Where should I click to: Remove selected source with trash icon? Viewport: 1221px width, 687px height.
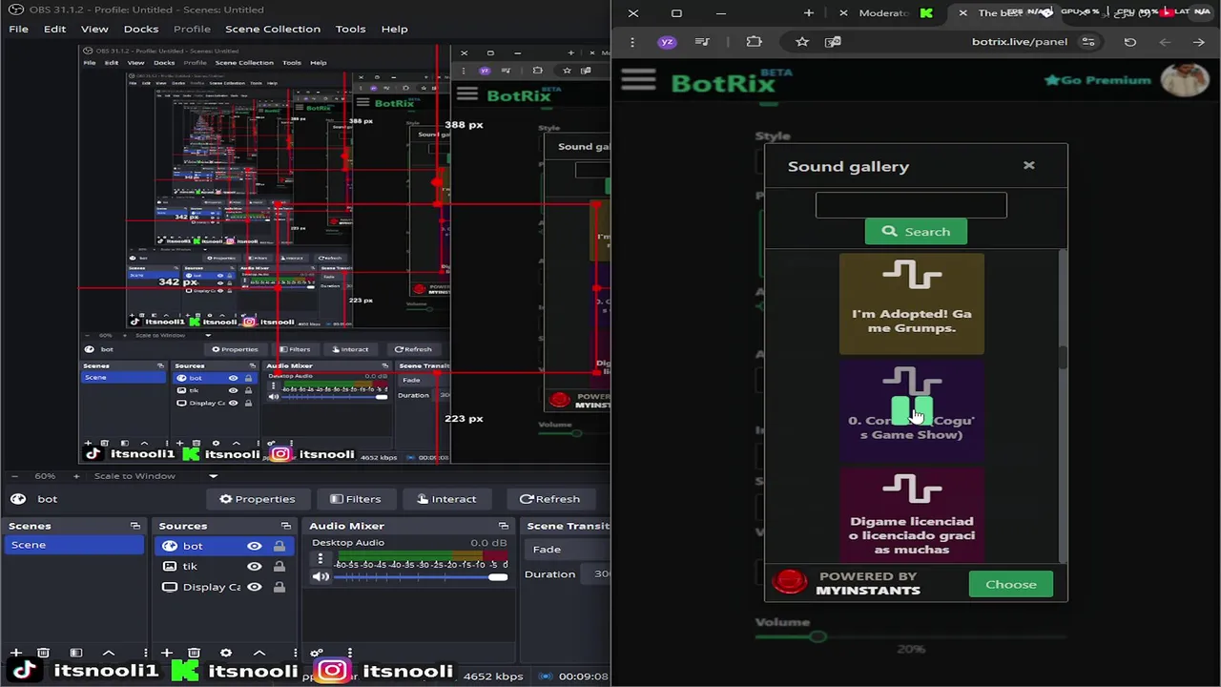coord(194,653)
